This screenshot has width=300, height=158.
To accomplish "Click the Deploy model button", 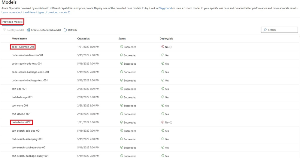I will [14, 30].
